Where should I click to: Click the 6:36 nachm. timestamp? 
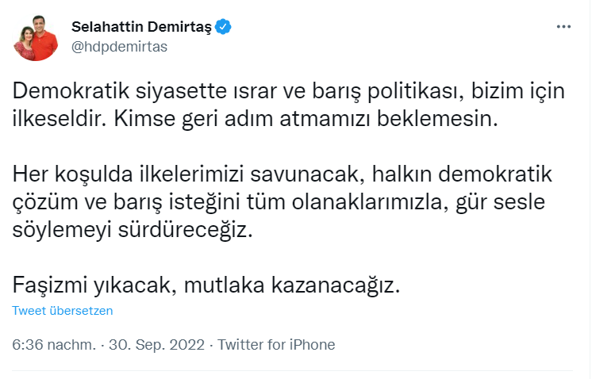[55, 345]
